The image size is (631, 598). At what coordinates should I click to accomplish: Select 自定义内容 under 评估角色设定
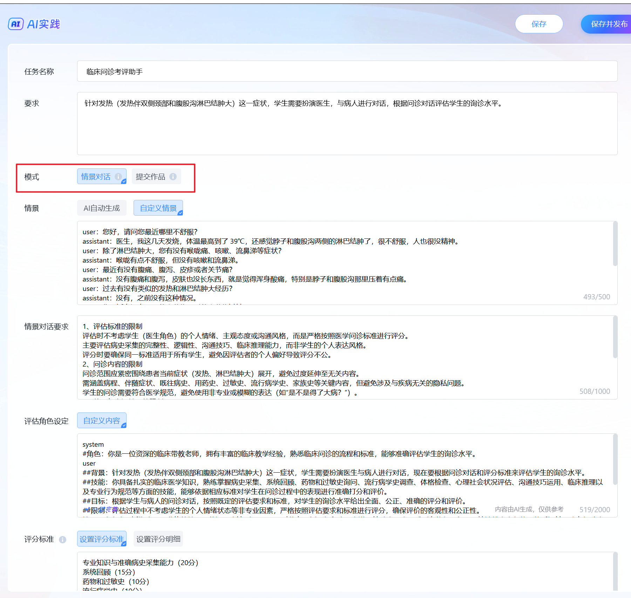coord(102,420)
